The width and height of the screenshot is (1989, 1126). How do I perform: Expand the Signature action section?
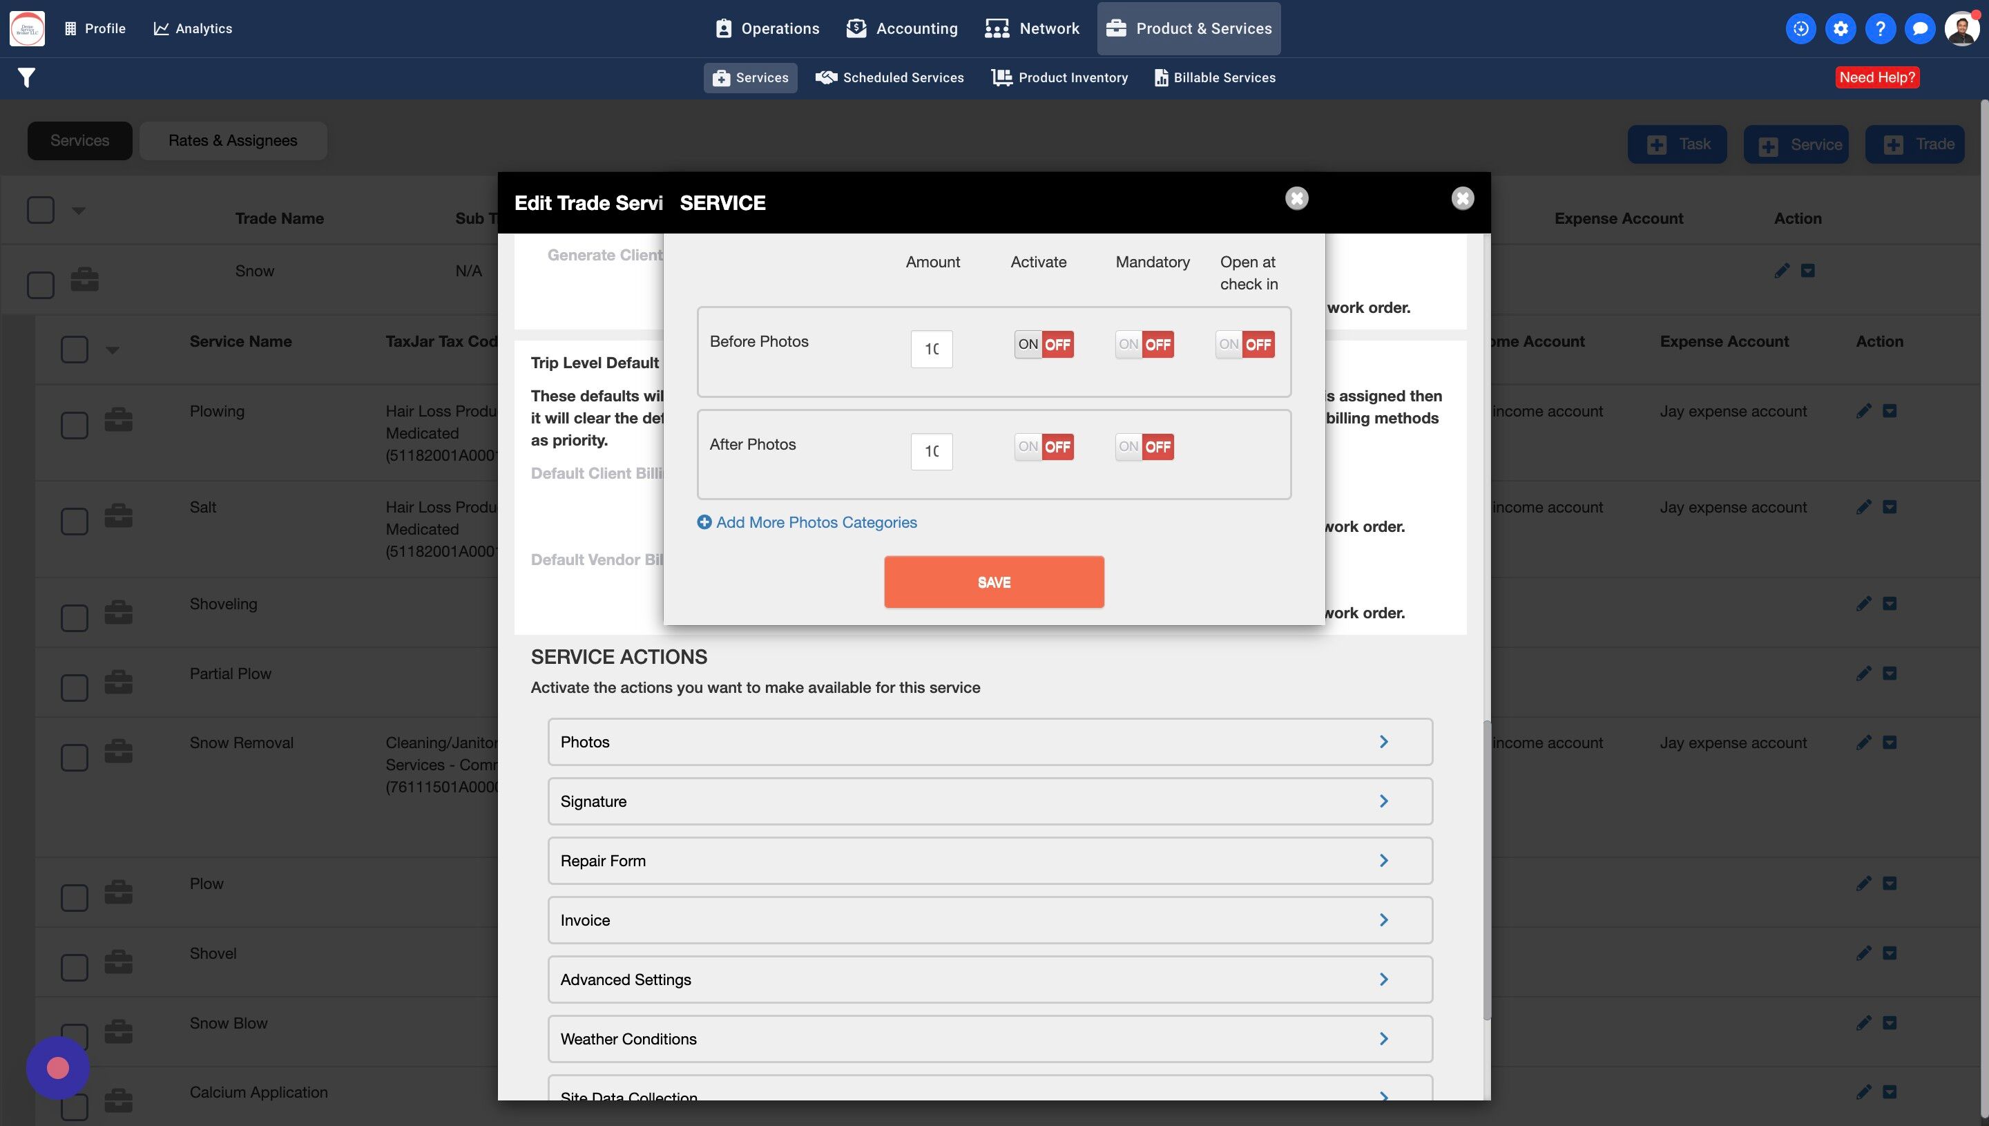[x=990, y=801]
